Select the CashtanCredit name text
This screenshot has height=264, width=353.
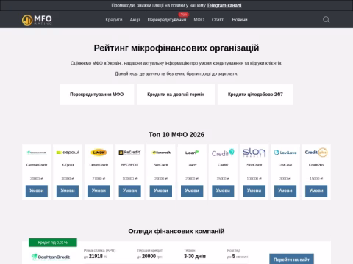[x=37, y=165]
